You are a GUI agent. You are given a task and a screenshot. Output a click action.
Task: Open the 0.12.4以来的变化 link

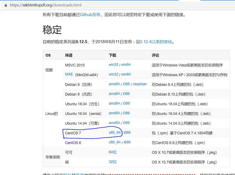156,42
